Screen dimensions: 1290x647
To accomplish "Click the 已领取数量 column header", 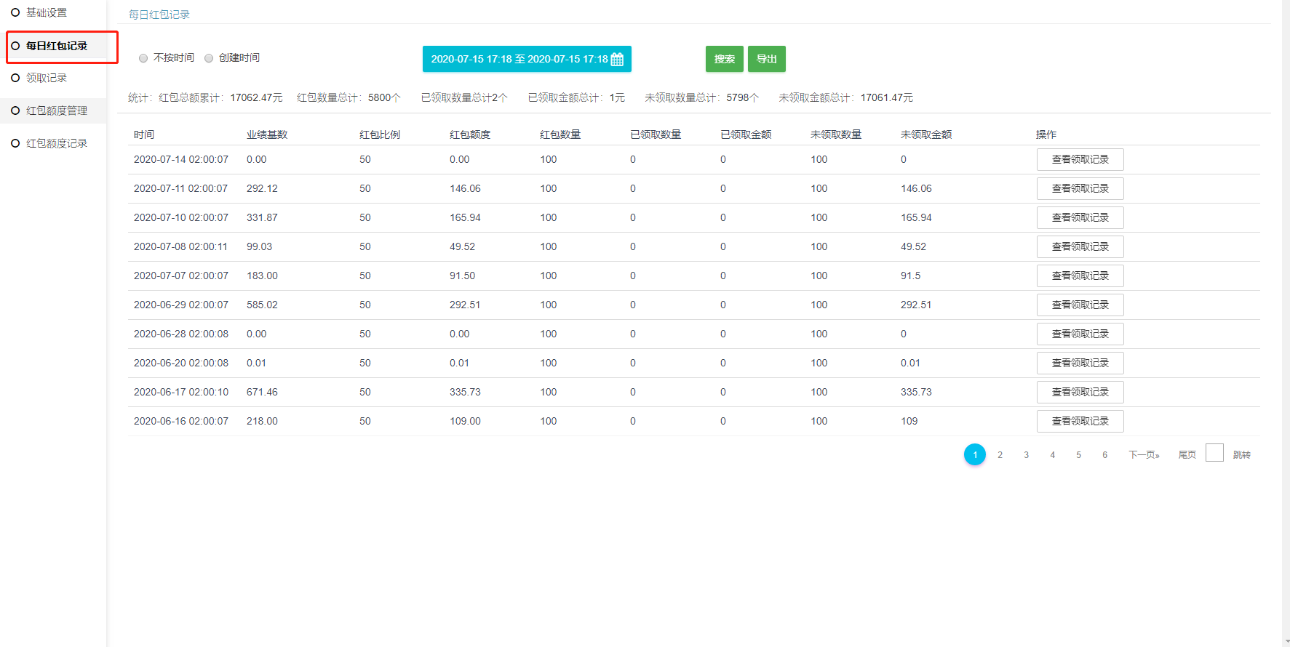I will pyautogui.click(x=656, y=134).
